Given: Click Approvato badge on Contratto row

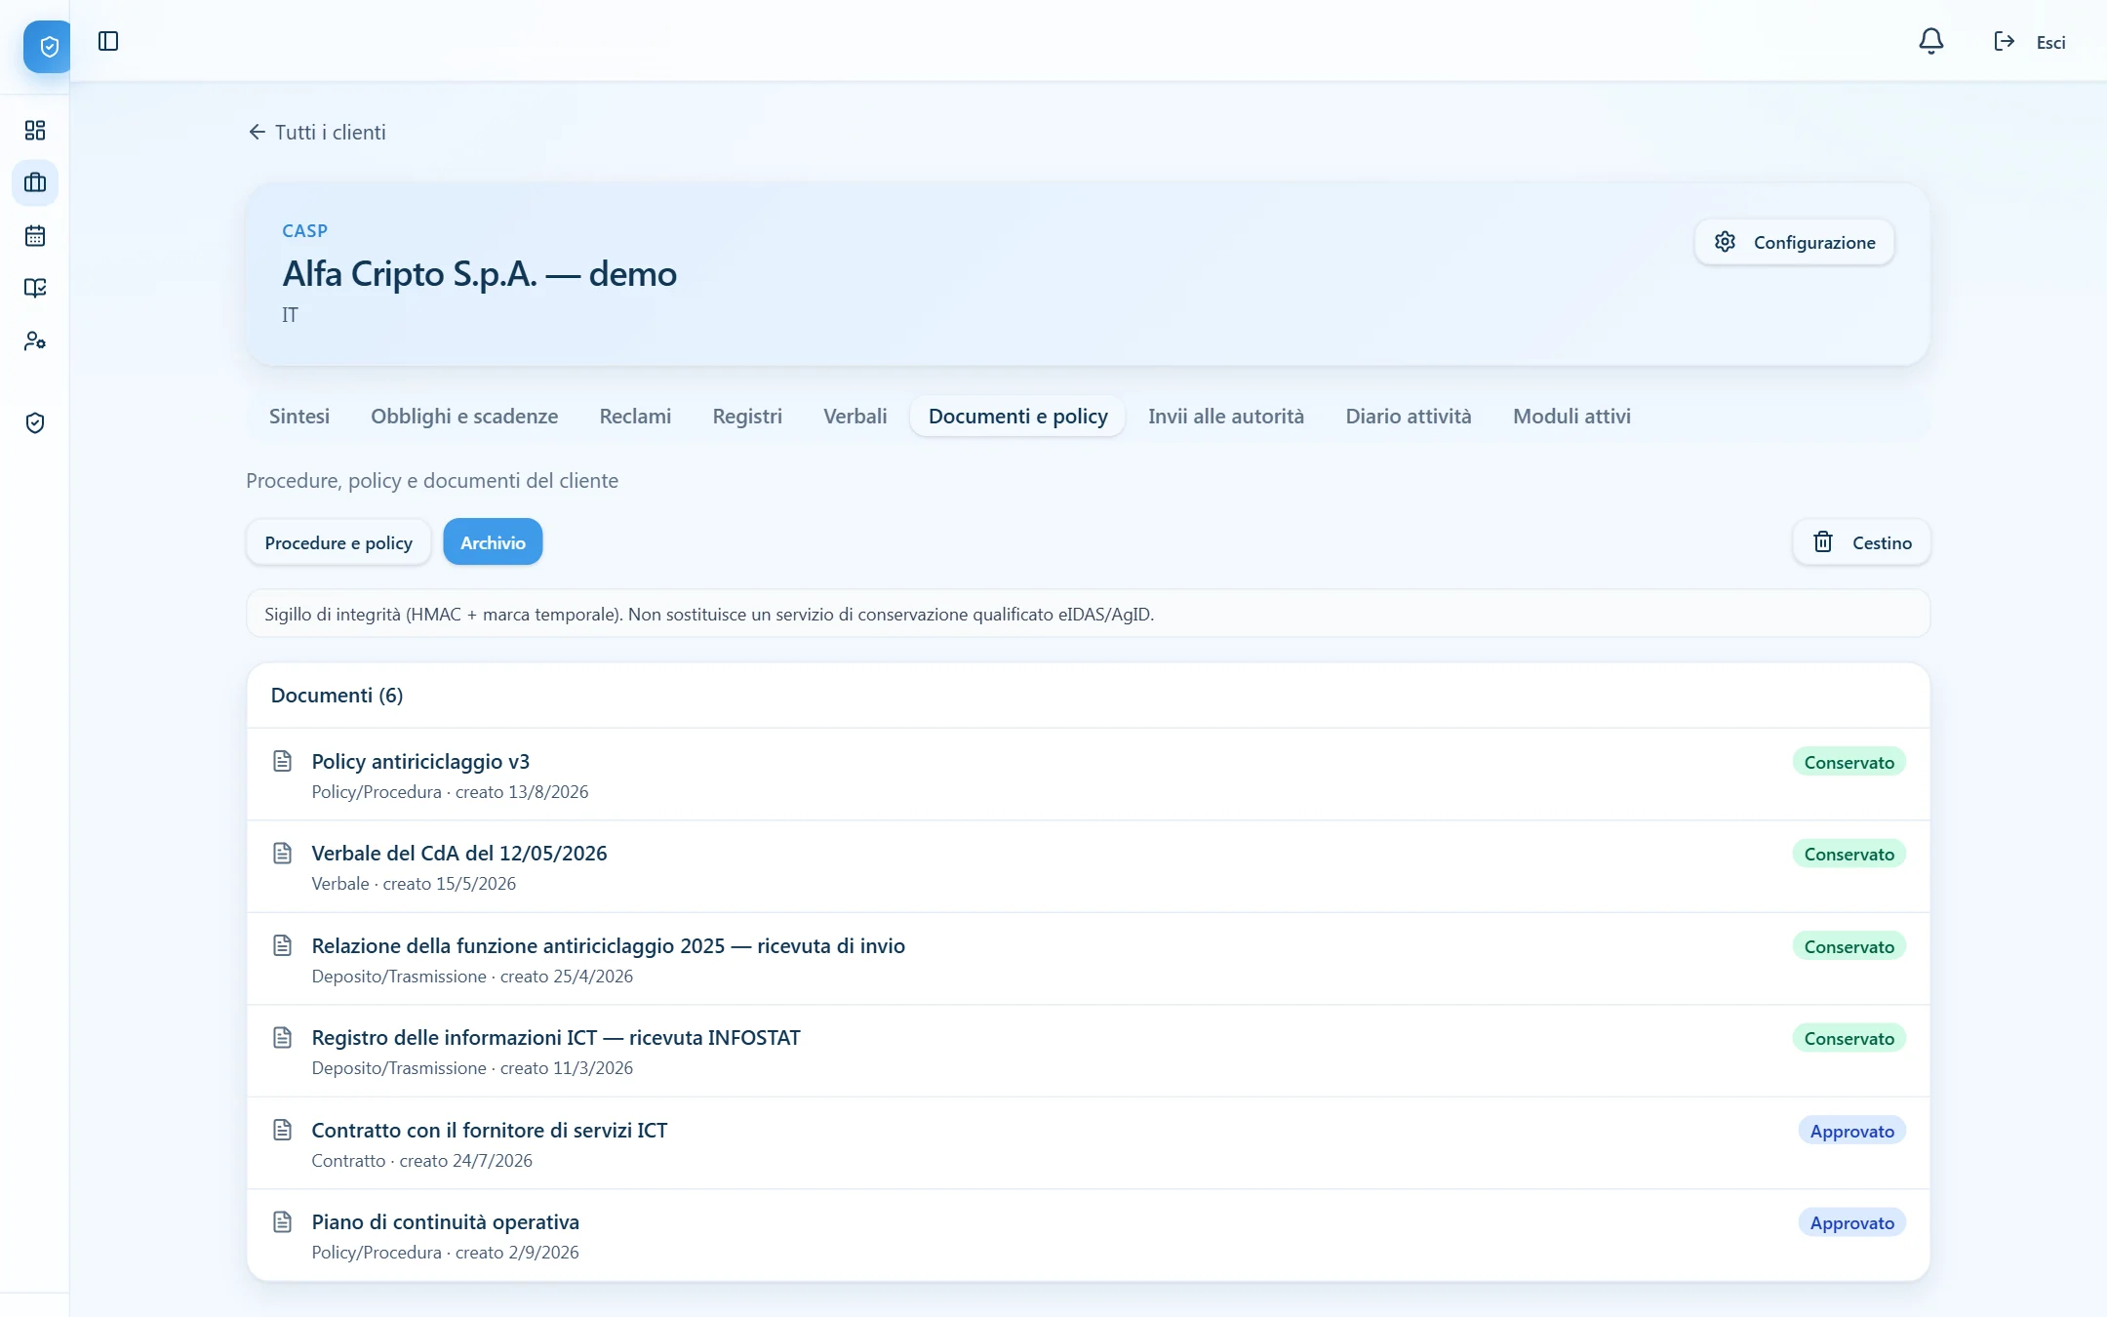Looking at the screenshot, I should point(1851,1131).
